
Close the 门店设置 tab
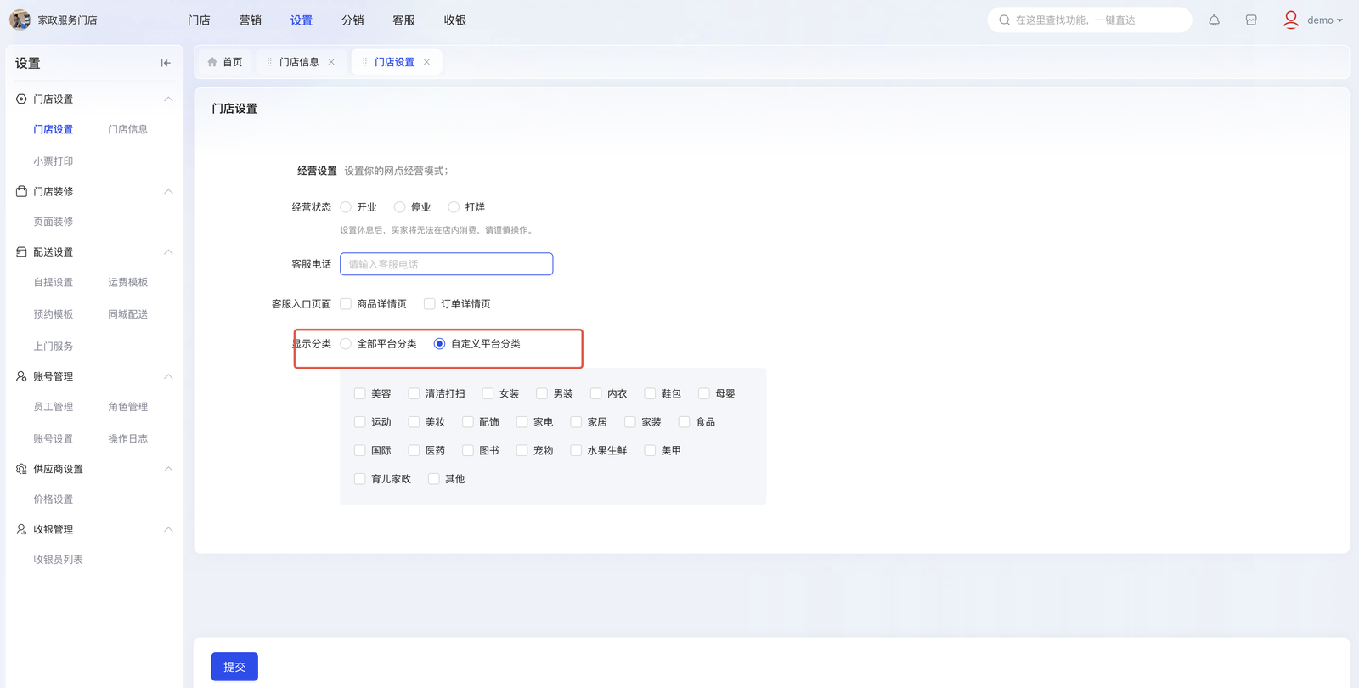(426, 62)
